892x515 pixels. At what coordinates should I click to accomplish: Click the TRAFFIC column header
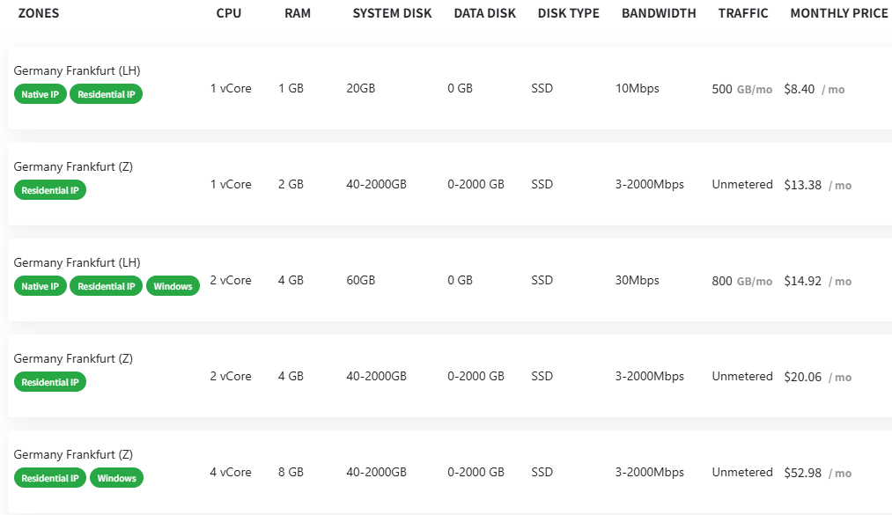743,13
